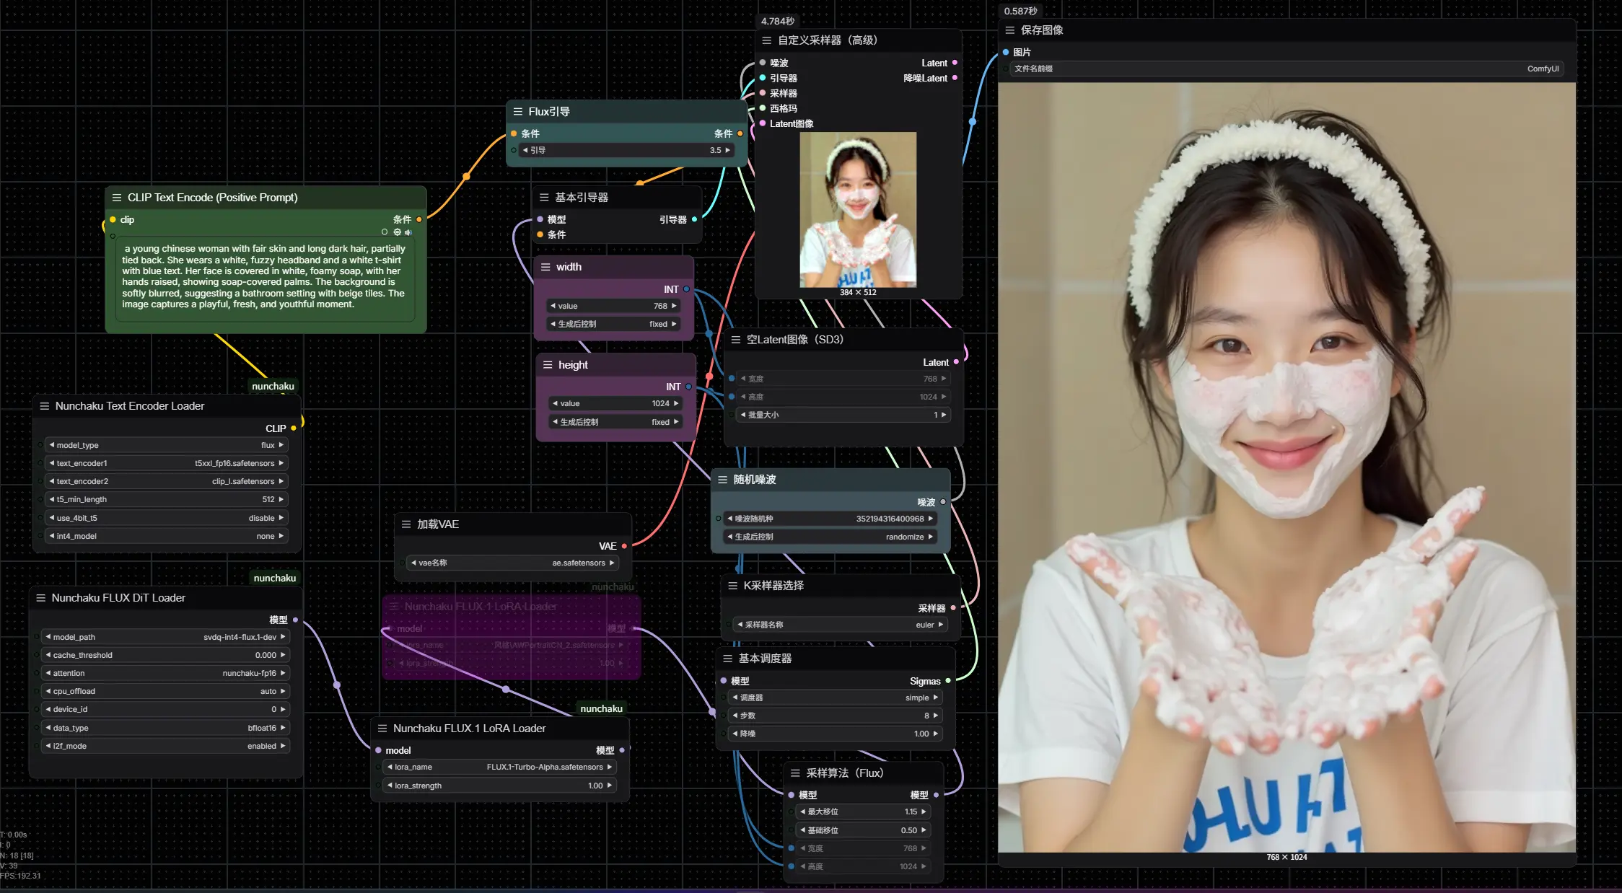Click the height node title icon

[548, 365]
